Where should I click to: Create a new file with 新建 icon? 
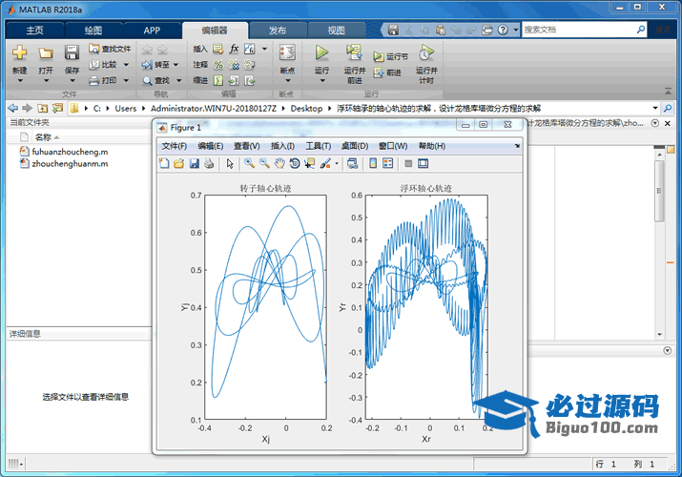(20, 53)
